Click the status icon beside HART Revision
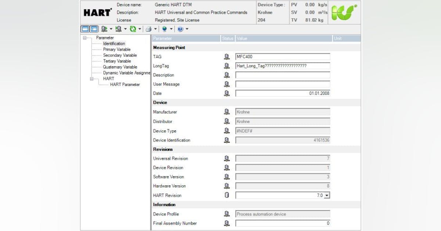Viewport: 441px width, 231px height. [227, 195]
